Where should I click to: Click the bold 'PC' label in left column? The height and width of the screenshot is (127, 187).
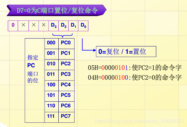point(31,65)
